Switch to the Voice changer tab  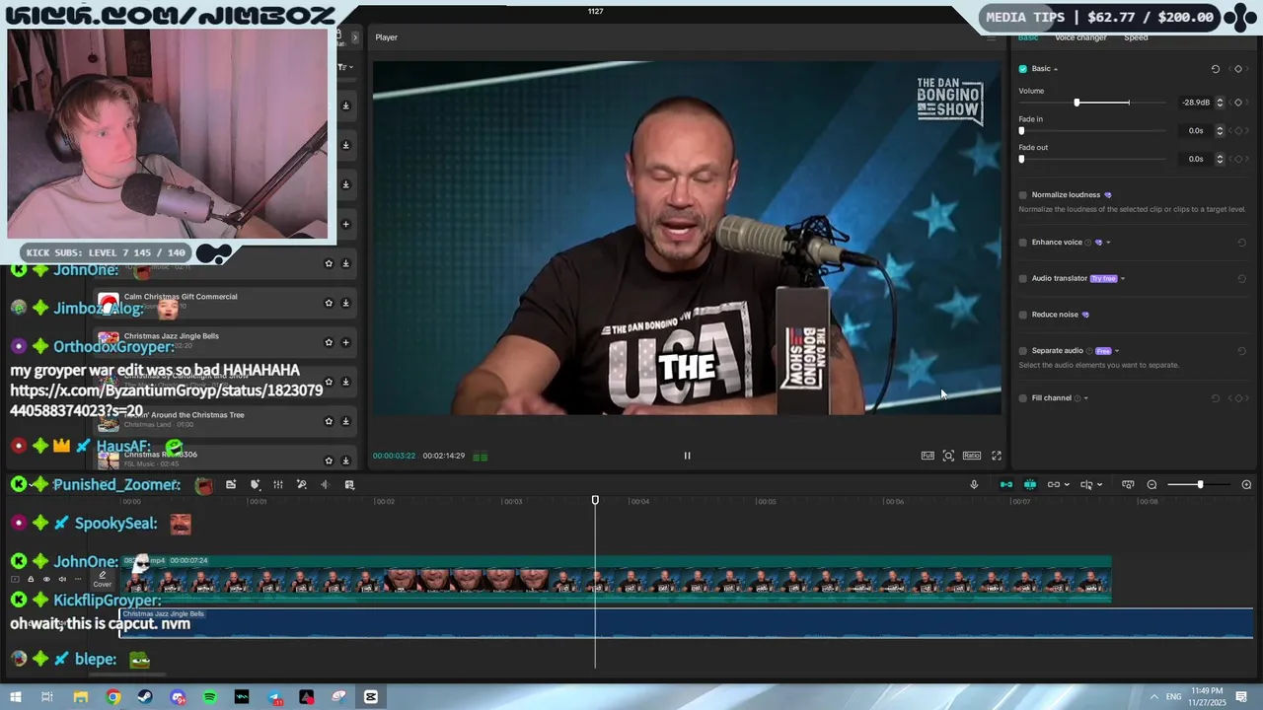(1080, 37)
